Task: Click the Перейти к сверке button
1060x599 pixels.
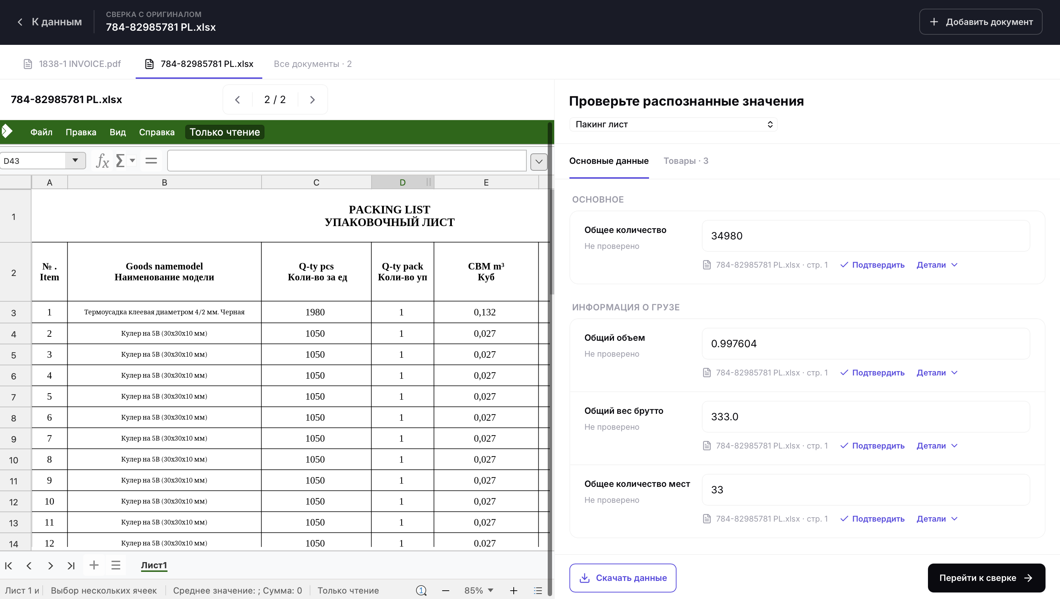Action: point(986,578)
